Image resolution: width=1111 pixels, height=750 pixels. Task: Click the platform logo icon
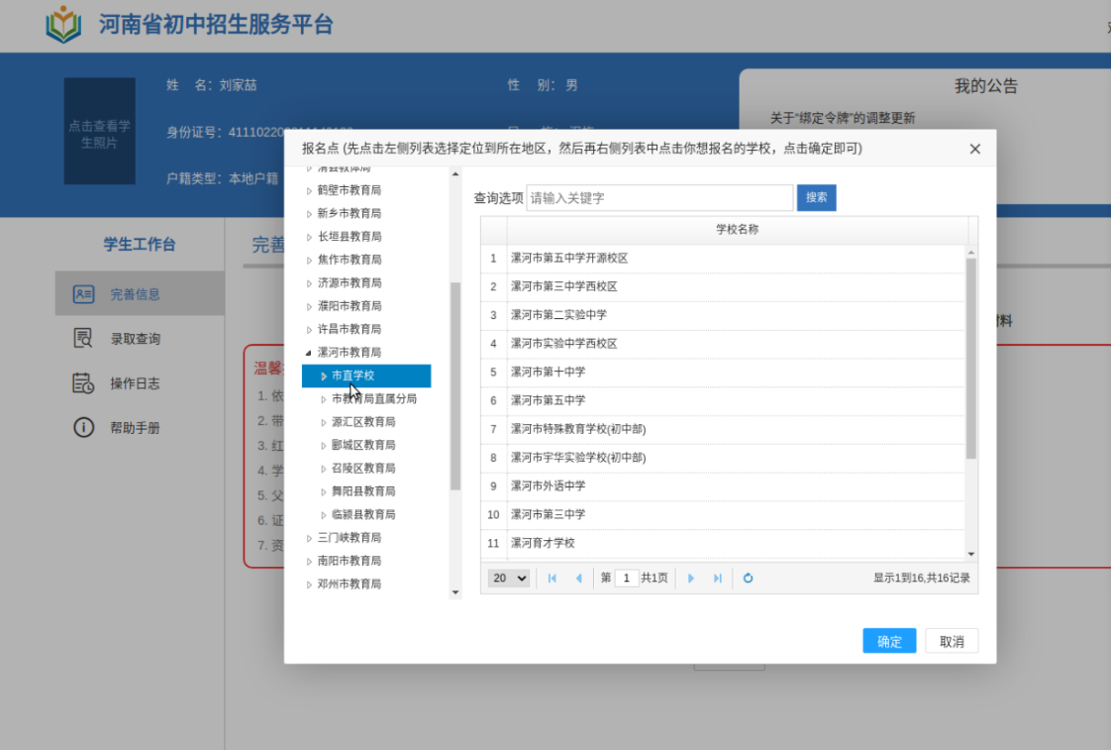click(x=63, y=25)
